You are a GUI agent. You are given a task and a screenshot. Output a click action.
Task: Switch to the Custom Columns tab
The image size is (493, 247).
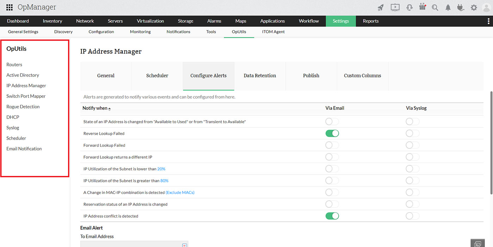coord(363,76)
